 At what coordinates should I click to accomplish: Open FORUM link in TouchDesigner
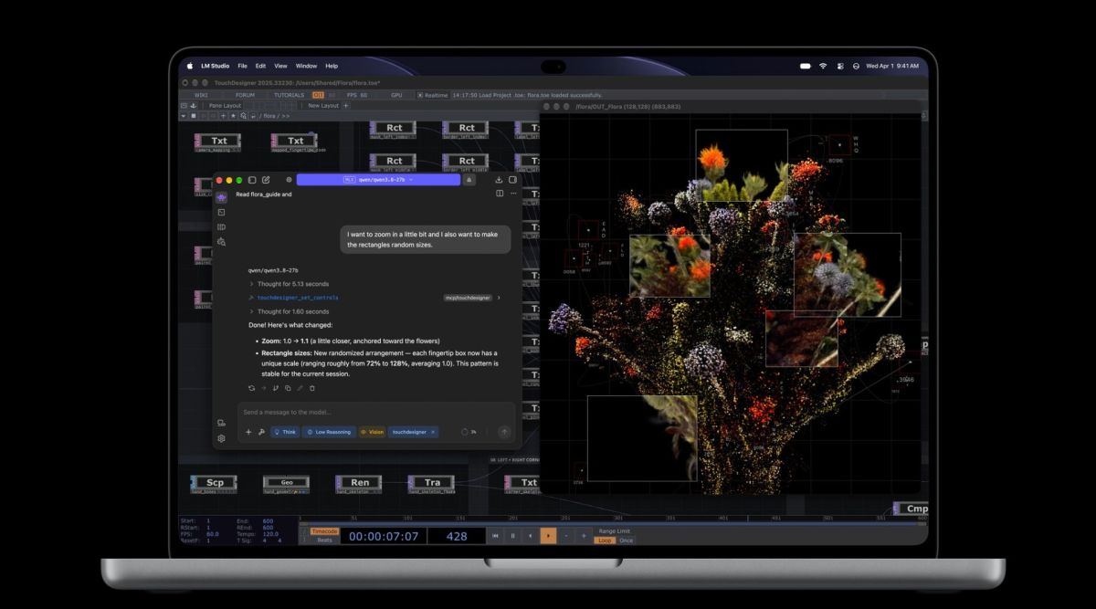[245, 95]
